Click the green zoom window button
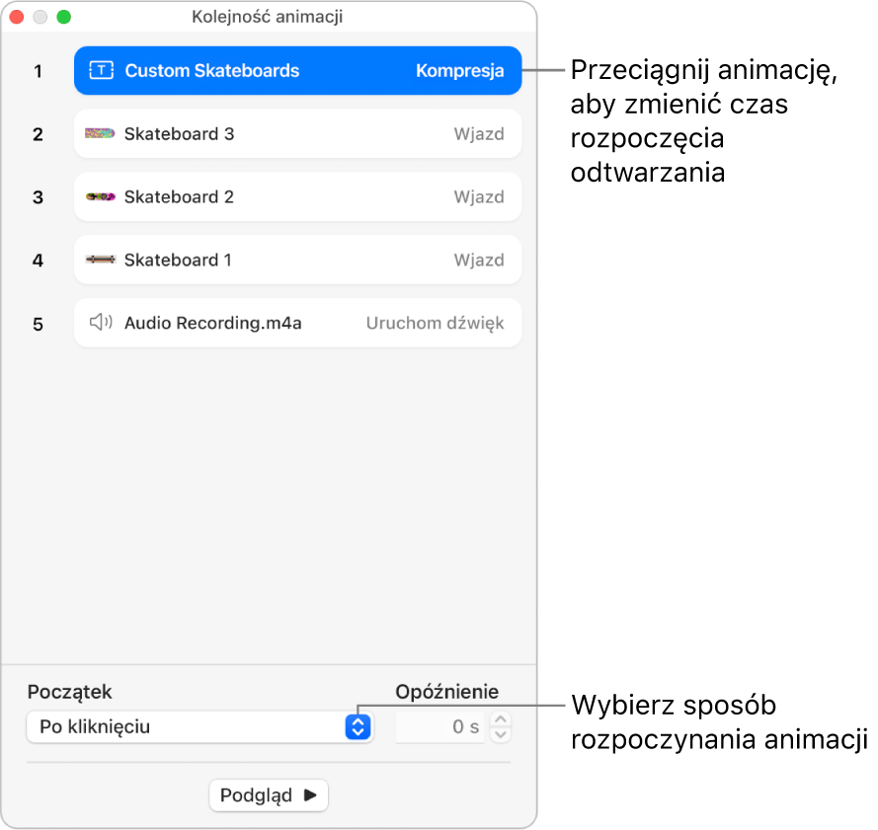 coord(64,17)
